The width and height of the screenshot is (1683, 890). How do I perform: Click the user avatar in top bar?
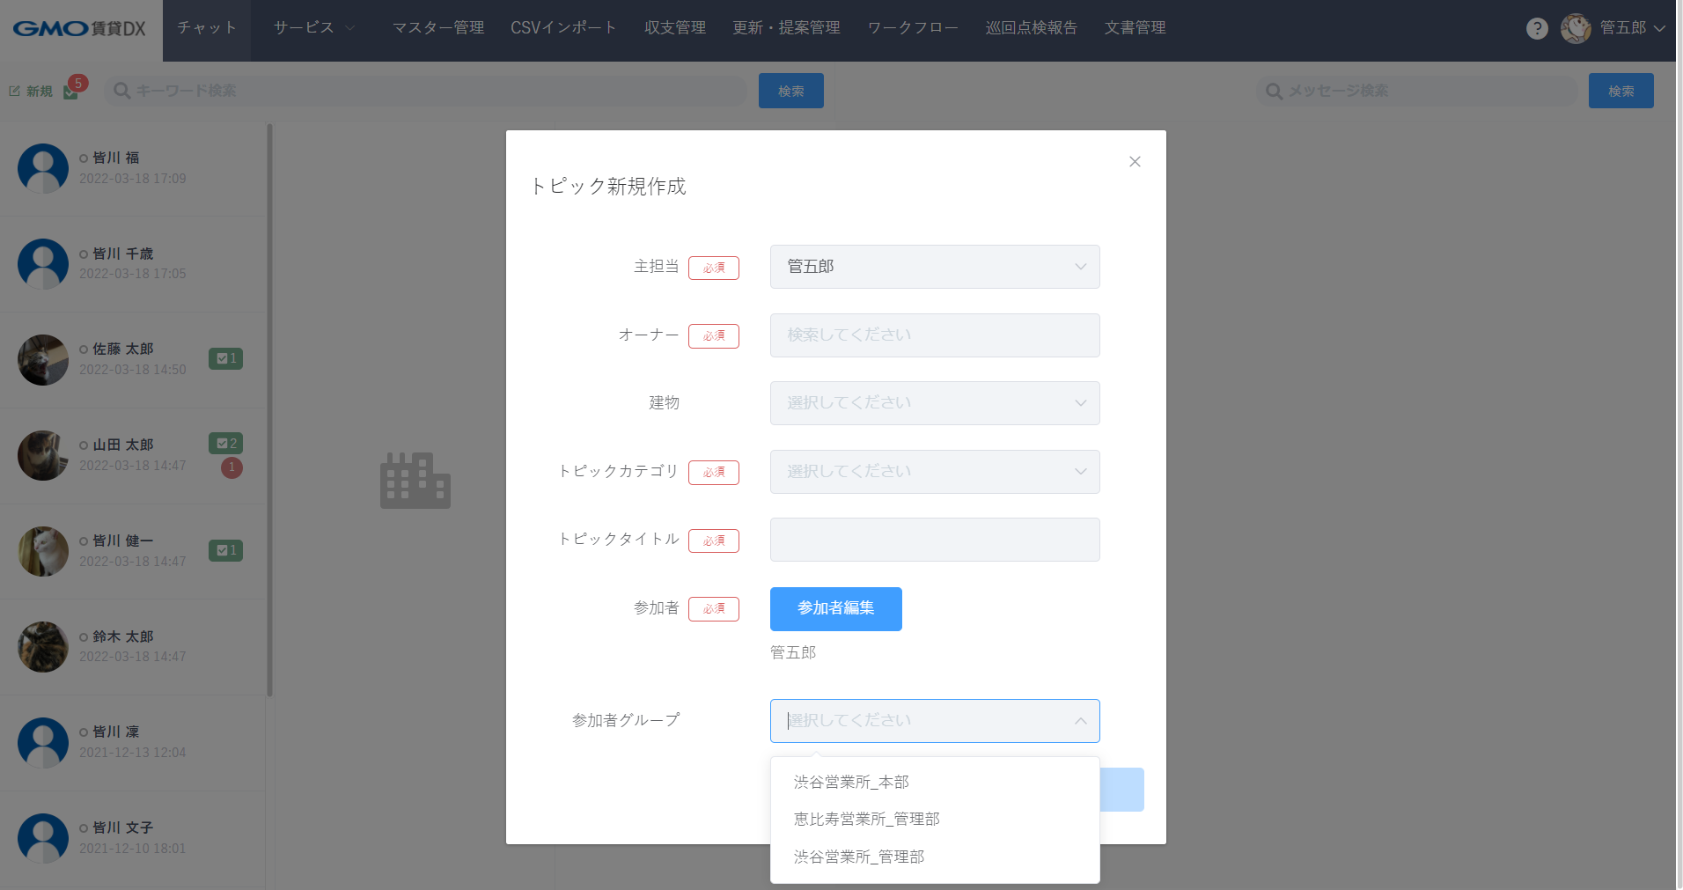(1575, 28)
